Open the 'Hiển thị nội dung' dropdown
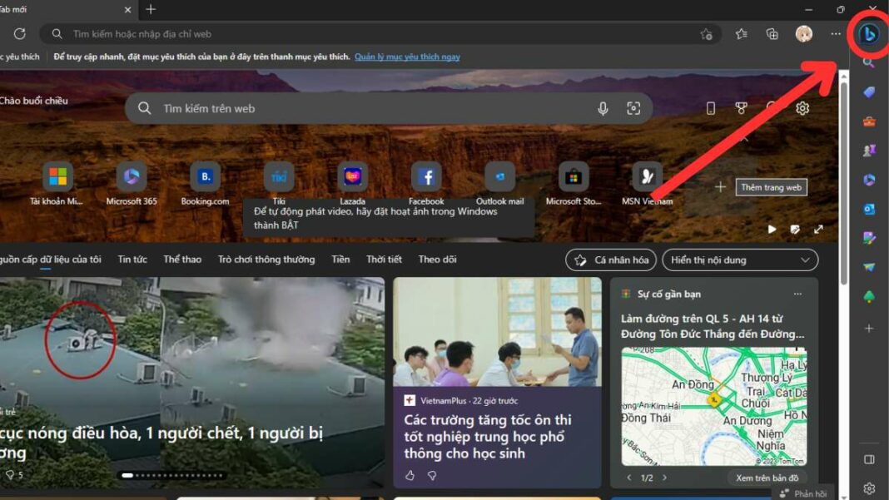Screen dimensions: 889x500 [x=738, y=260]
